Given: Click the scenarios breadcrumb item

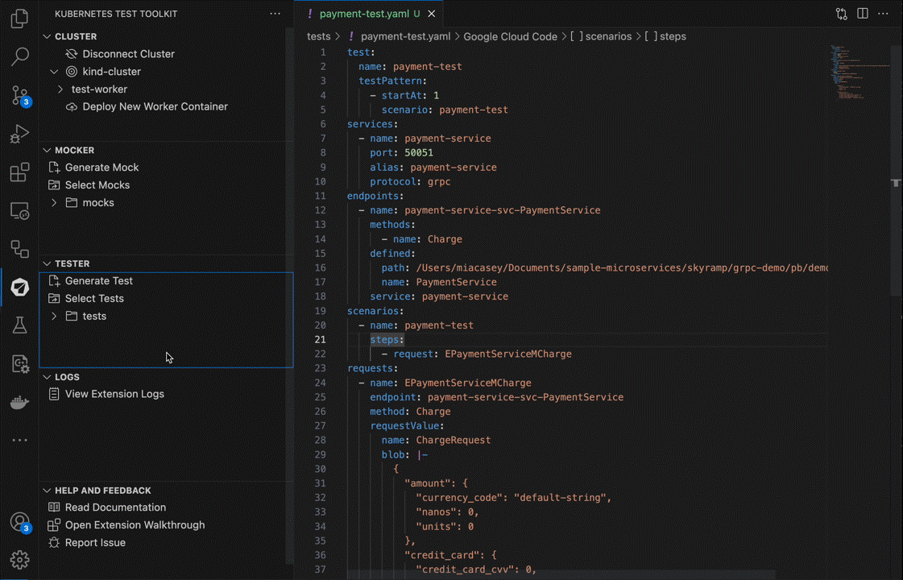Looking at the screenshot, I should pos(607,36).
